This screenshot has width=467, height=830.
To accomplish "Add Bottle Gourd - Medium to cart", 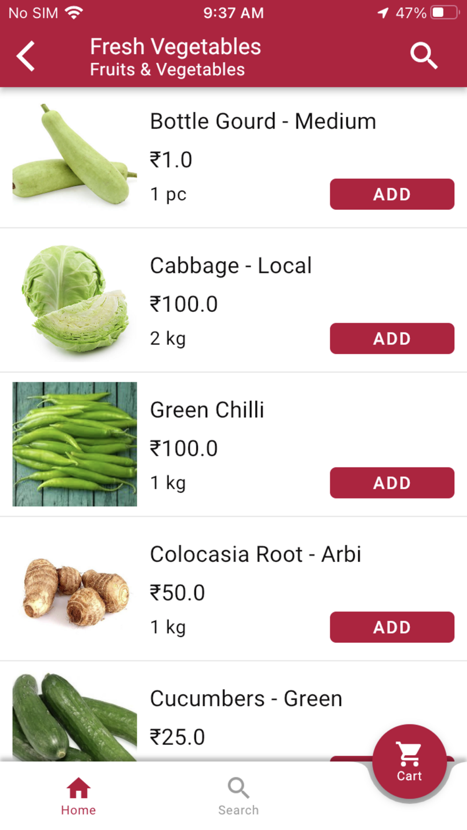I will (x=392, y=194).
